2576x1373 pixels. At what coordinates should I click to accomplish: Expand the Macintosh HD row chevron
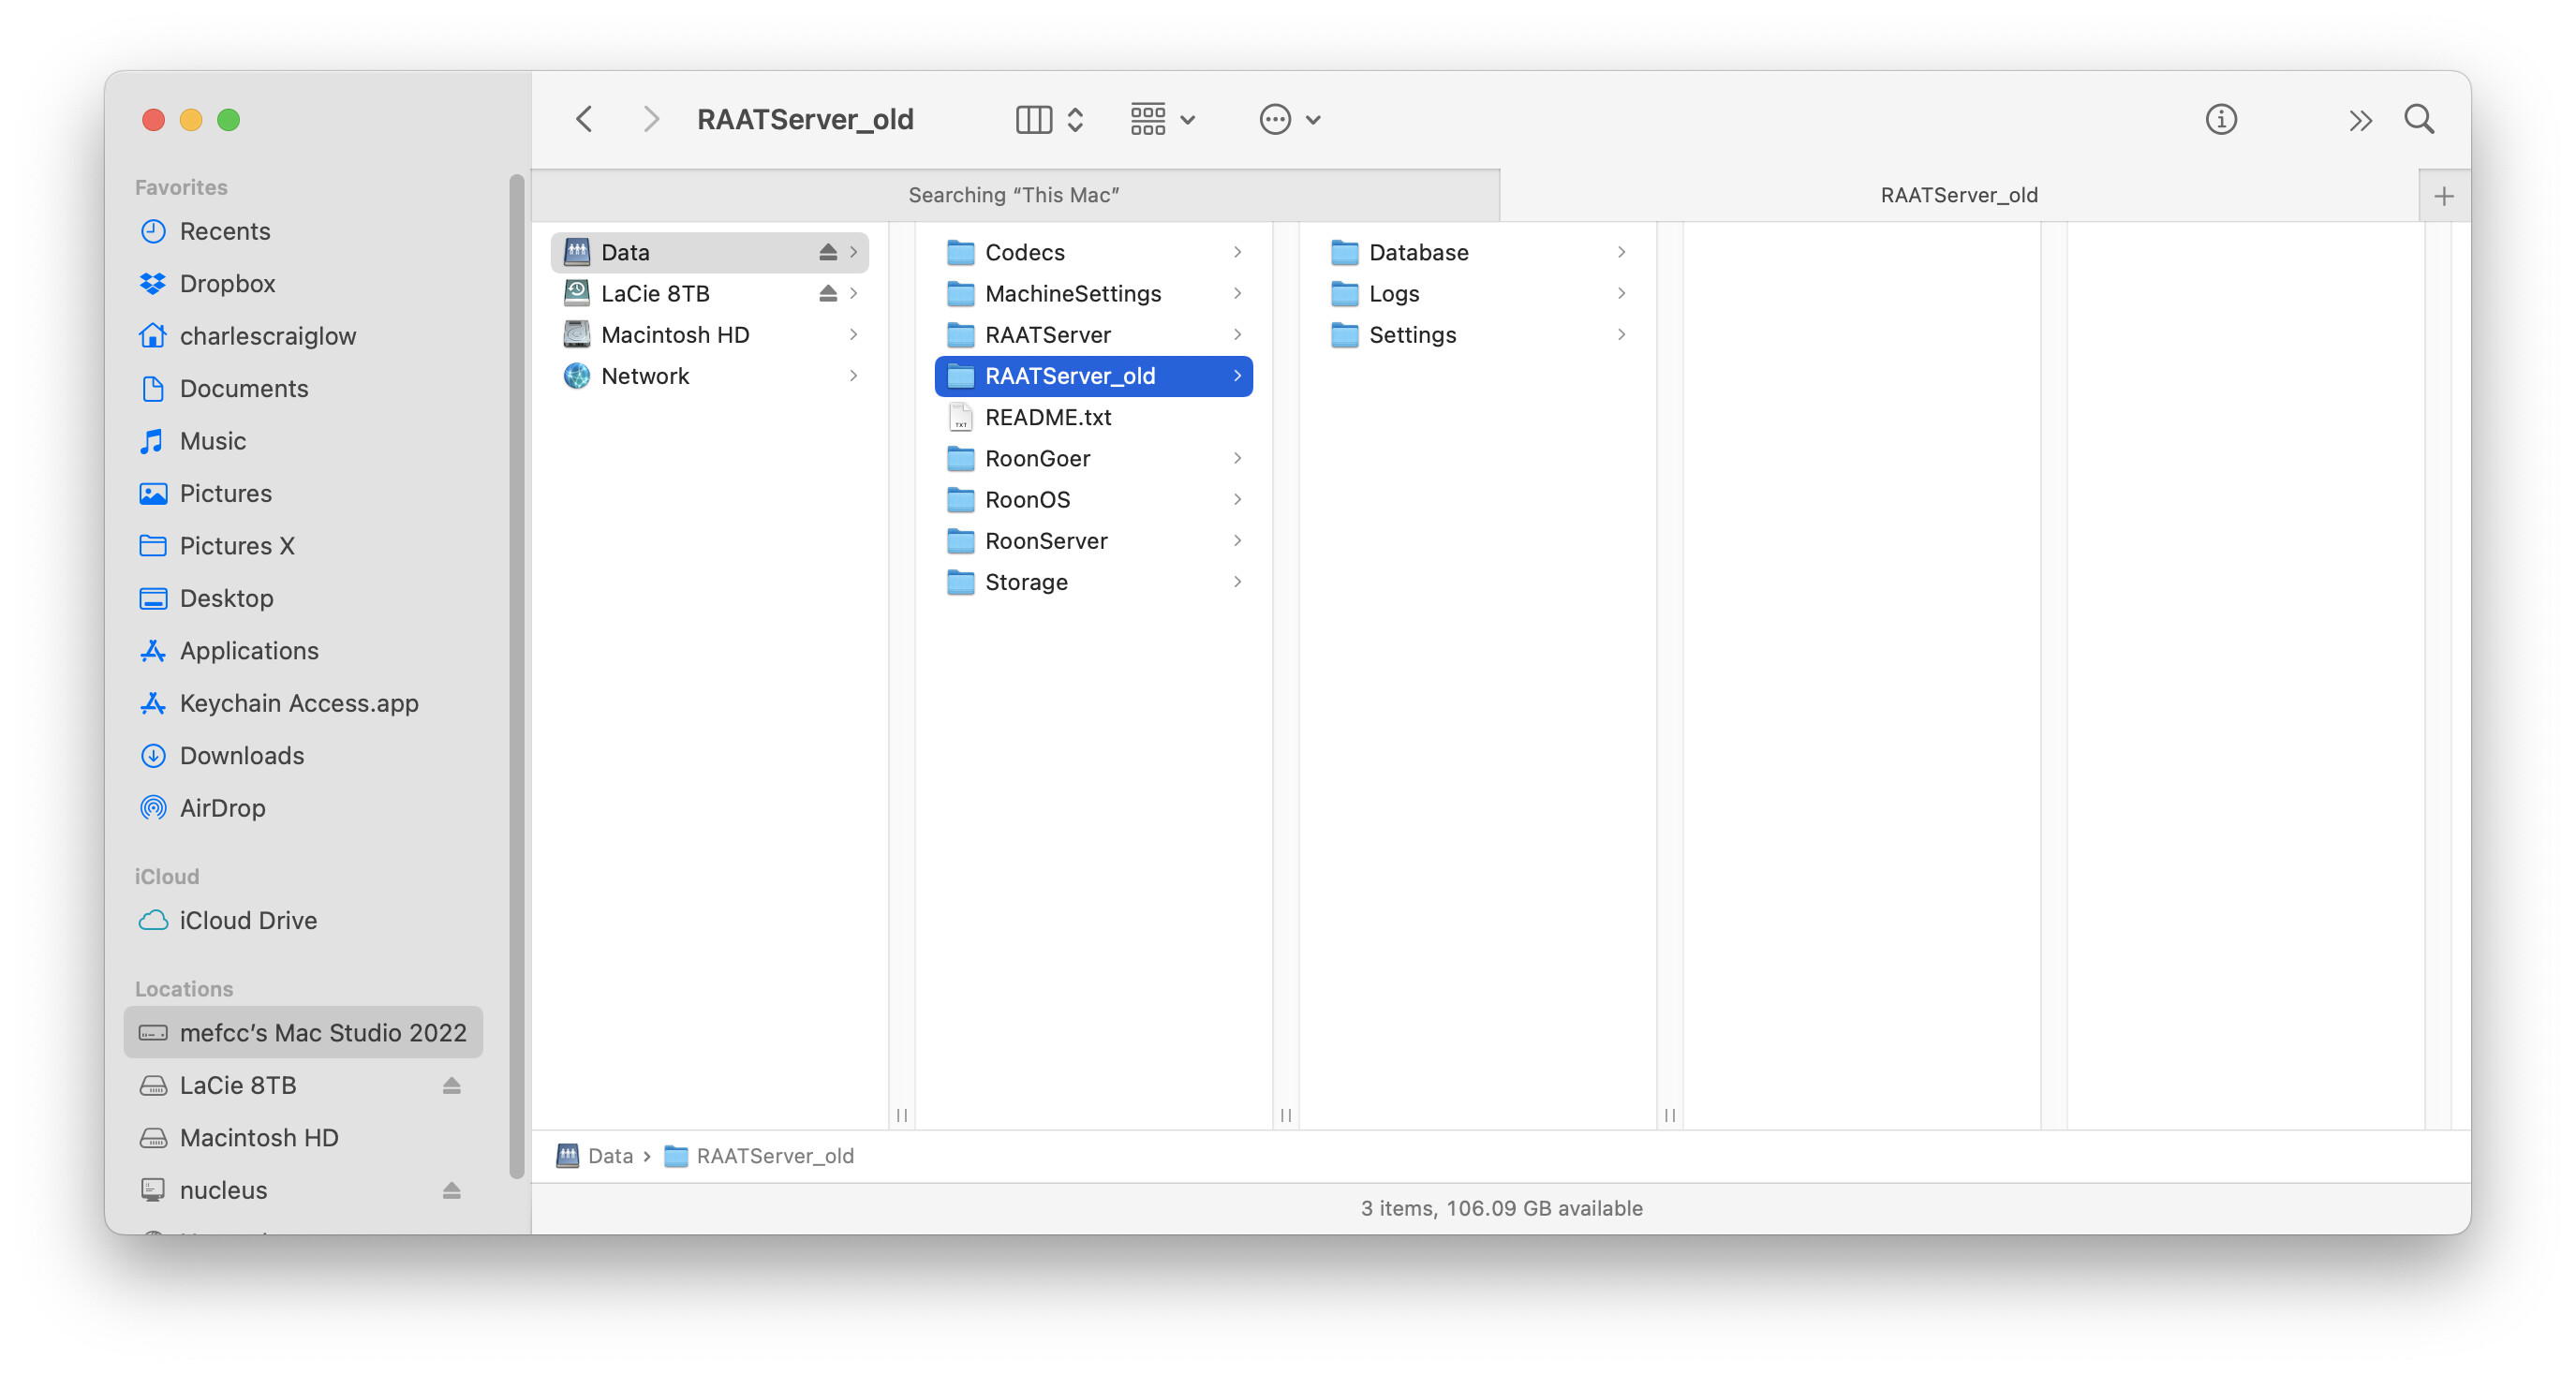pos(853,334)
